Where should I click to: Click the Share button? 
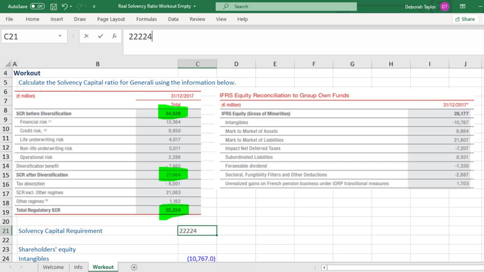(x=465, y=19)
